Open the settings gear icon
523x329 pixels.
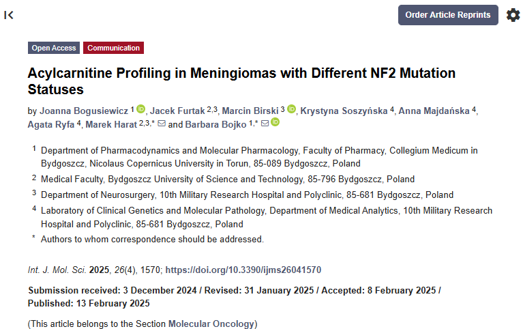point(513,15)
